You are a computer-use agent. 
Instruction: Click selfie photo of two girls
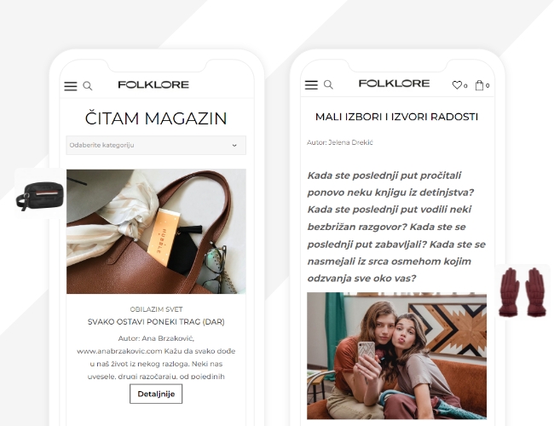click(x=396, y=355)
